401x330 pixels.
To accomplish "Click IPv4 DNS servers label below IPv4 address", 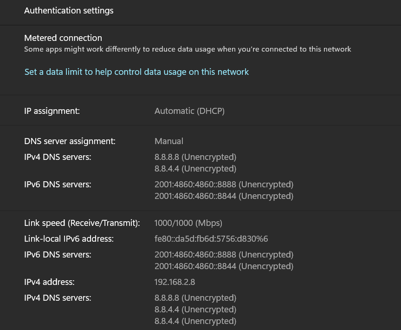I will (58, 298).
